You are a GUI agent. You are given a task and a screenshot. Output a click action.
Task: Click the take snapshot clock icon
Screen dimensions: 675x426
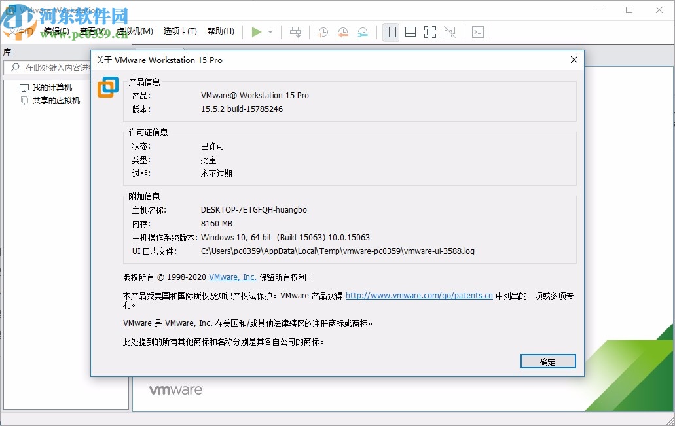[x=323, y=31]
